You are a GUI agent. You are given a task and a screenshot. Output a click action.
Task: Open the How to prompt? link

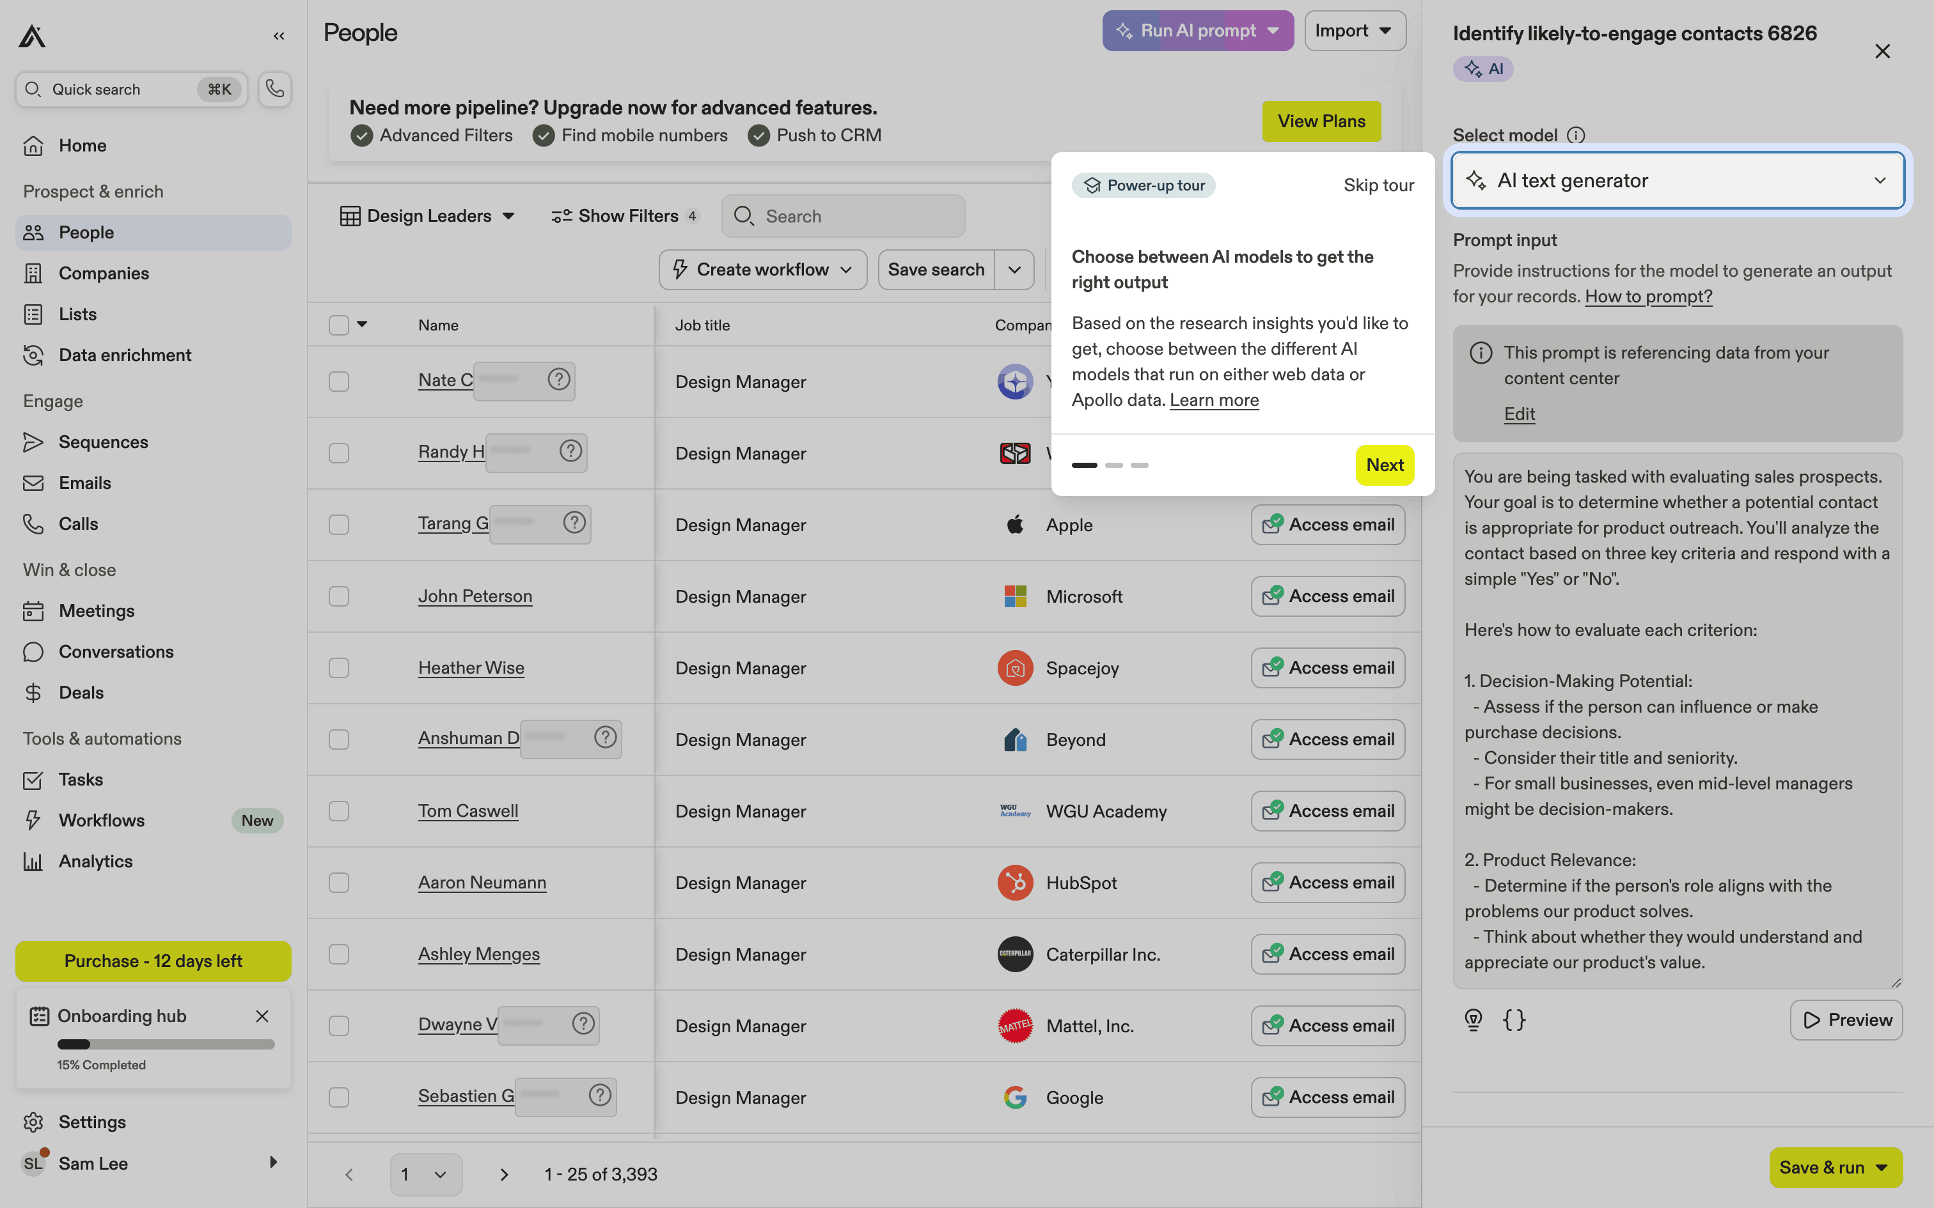pyautogui.click(x=1648, y=297)
